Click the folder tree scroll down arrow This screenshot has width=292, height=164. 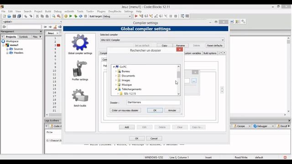pyautogui.click(x=178, y=94)
